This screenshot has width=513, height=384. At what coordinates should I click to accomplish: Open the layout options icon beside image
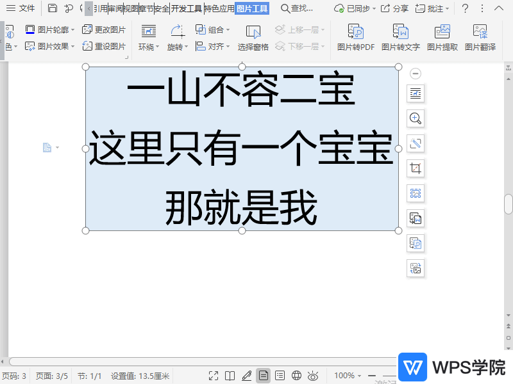416,93
